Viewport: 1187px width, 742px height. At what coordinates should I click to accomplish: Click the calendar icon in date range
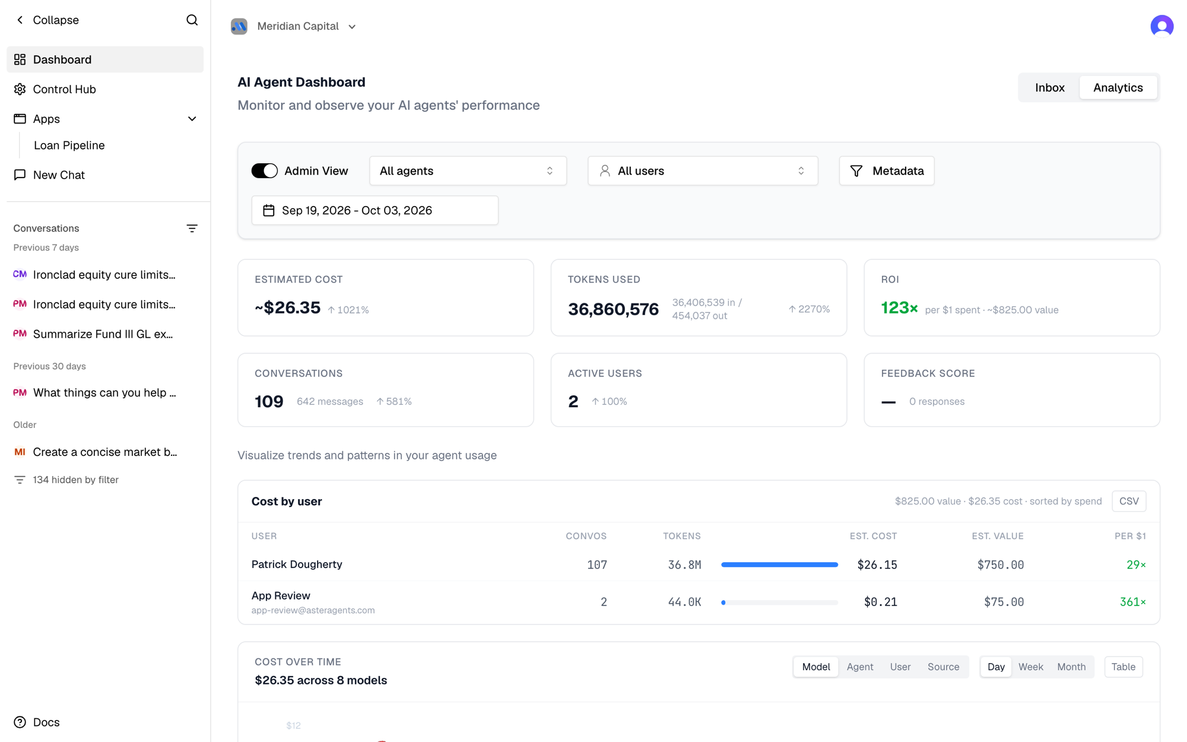point(269,210)
